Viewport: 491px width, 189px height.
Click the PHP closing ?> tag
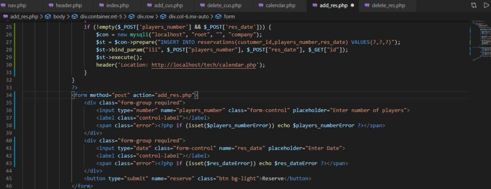[x=74, y=88]
